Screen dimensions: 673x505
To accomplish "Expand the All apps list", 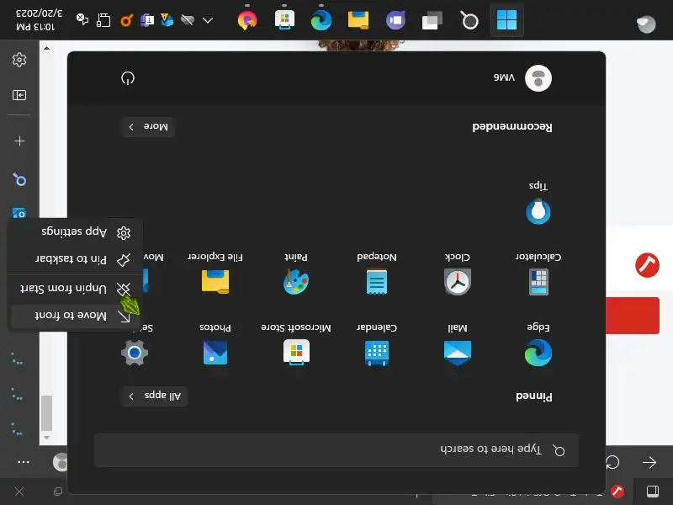I will 155,396.
